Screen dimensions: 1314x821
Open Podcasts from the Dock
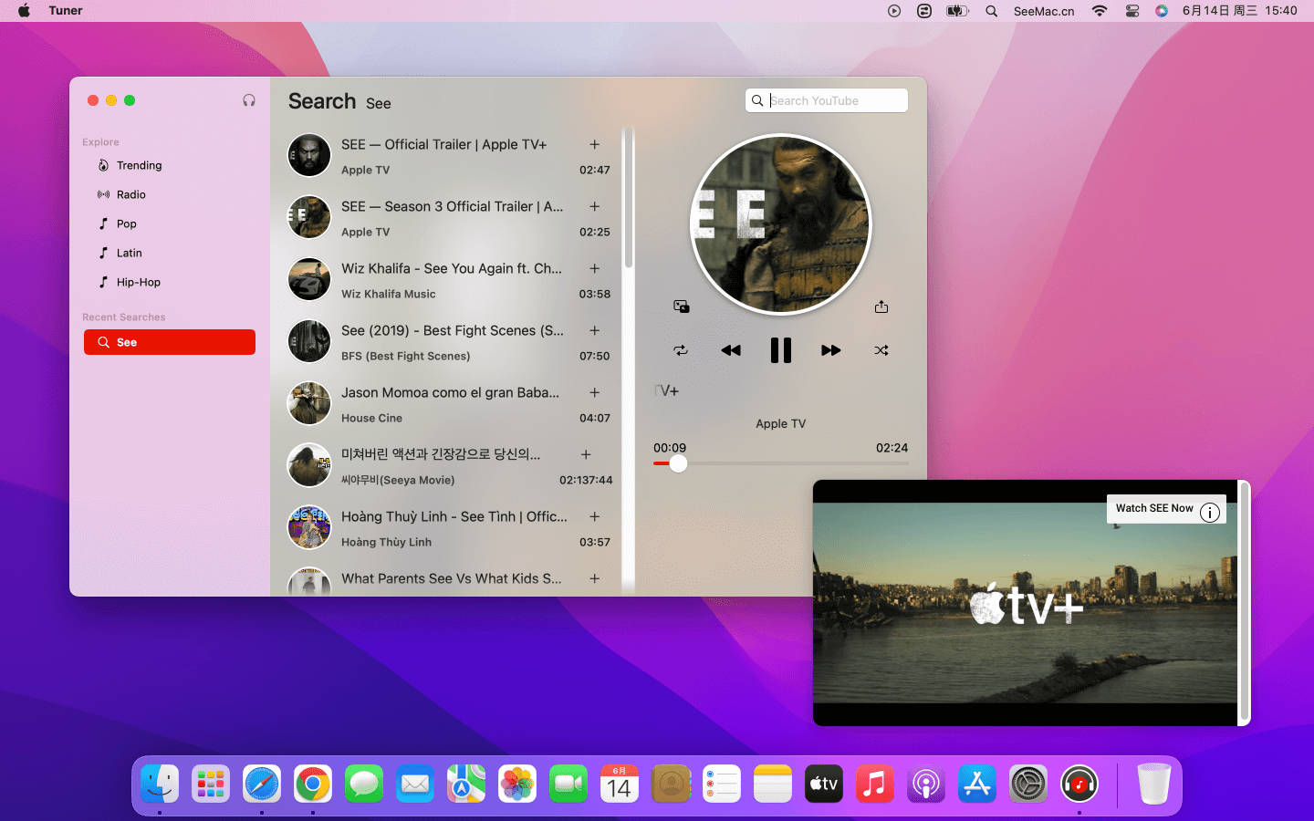[x=926, y=784]
